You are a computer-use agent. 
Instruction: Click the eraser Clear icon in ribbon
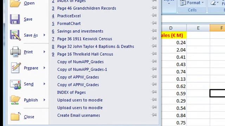[213, 3]
